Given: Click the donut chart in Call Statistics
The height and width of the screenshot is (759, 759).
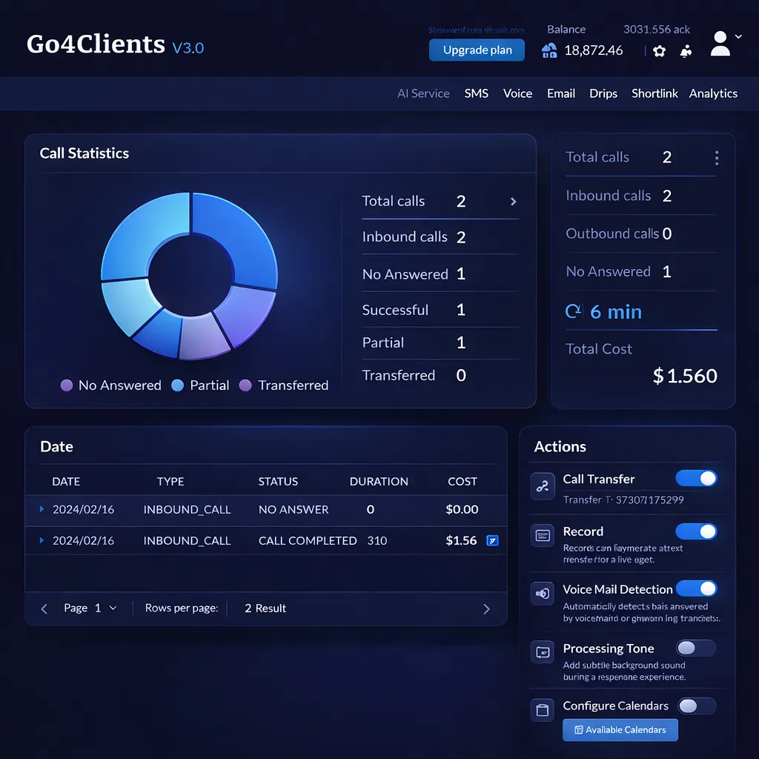Looking at the screenshot, I should click(x=189, y=276).
